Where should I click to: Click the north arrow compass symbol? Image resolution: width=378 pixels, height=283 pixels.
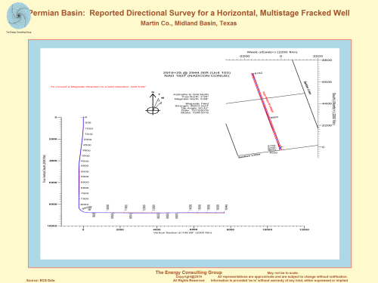tap(153, 103)
